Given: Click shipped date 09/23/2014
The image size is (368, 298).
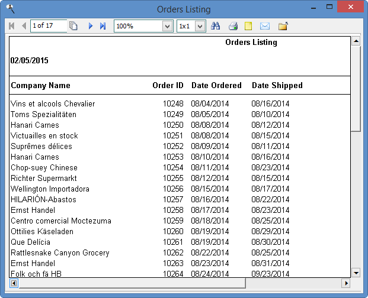Looking at the screenshot, I should click(x=270, y=274).
